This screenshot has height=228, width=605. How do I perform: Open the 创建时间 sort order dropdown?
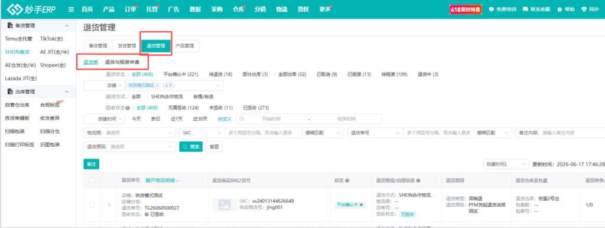point(506,164)
